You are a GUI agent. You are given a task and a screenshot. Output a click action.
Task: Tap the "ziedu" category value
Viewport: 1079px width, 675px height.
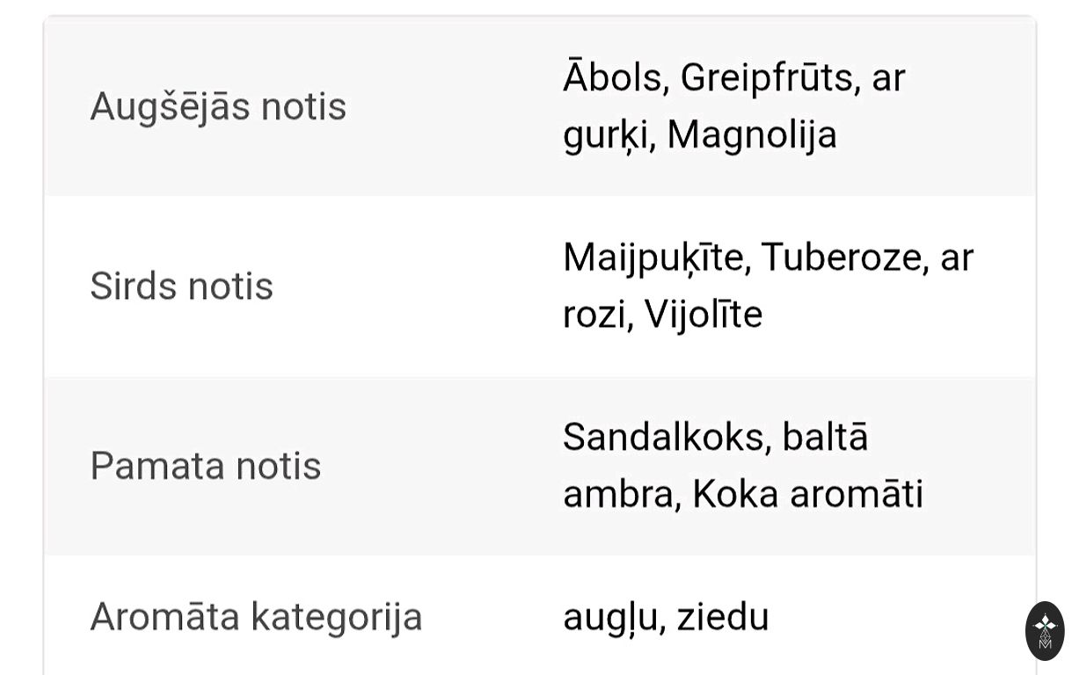[x=723, y=617]
